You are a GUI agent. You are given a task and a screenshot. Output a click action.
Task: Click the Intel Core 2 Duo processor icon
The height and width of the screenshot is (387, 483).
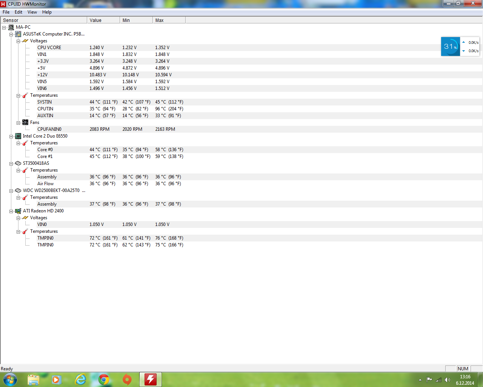tap(18, 136)
